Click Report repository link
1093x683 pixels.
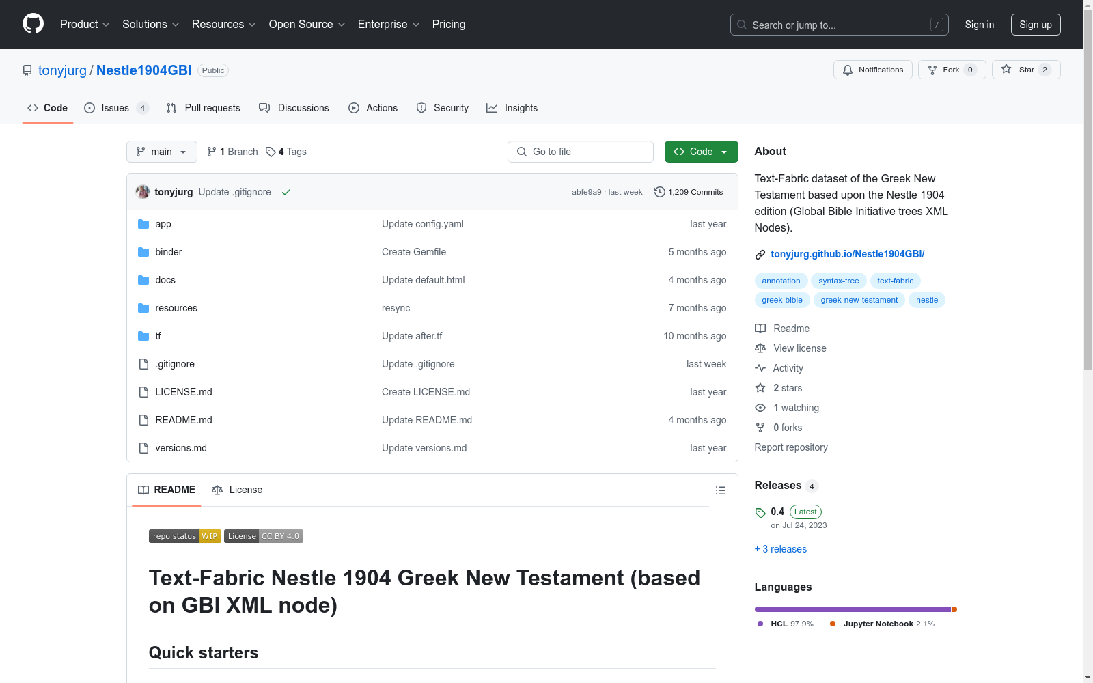(791, 447)
